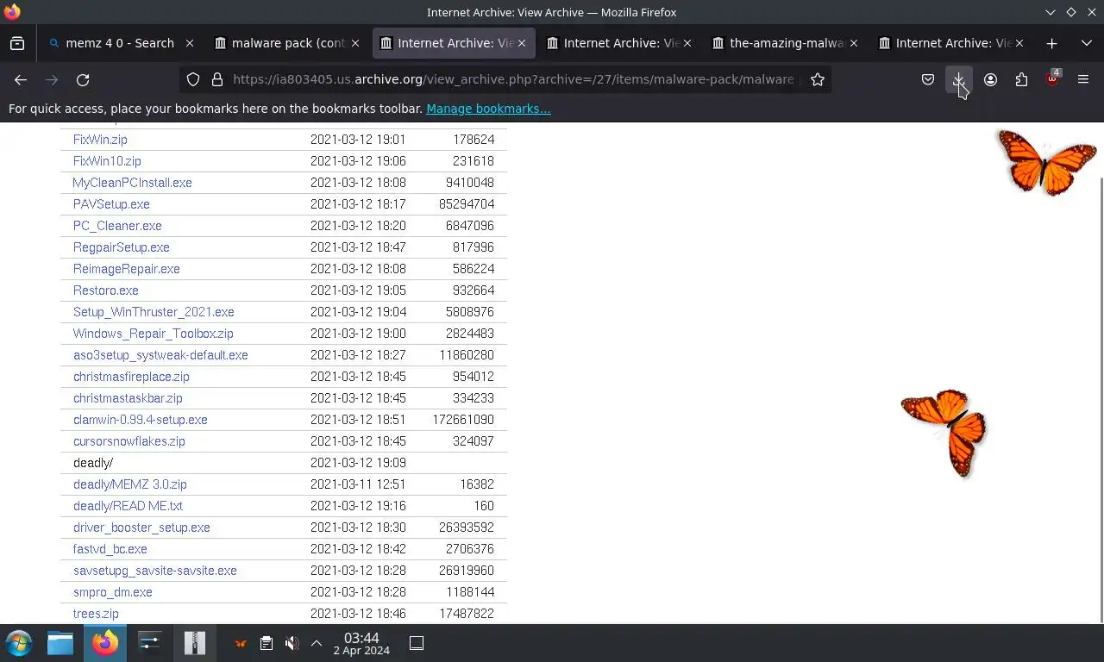Open smpro_dm.exe link
Image resolution: width=1104 pixels, height=662 pixels.
click(x=113, y=592)
